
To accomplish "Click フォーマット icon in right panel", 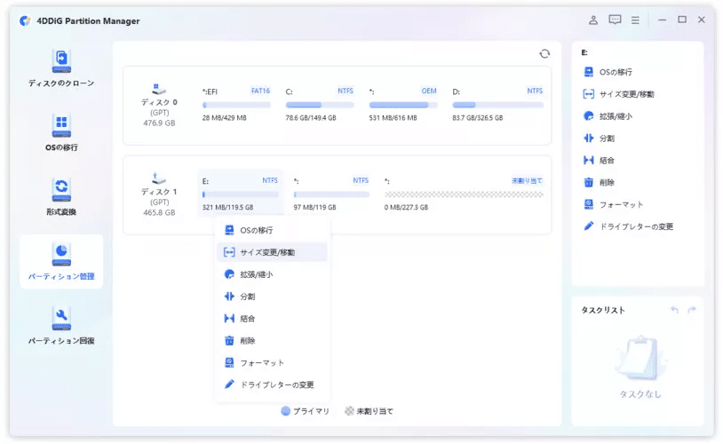I will [x=589, y=204].
